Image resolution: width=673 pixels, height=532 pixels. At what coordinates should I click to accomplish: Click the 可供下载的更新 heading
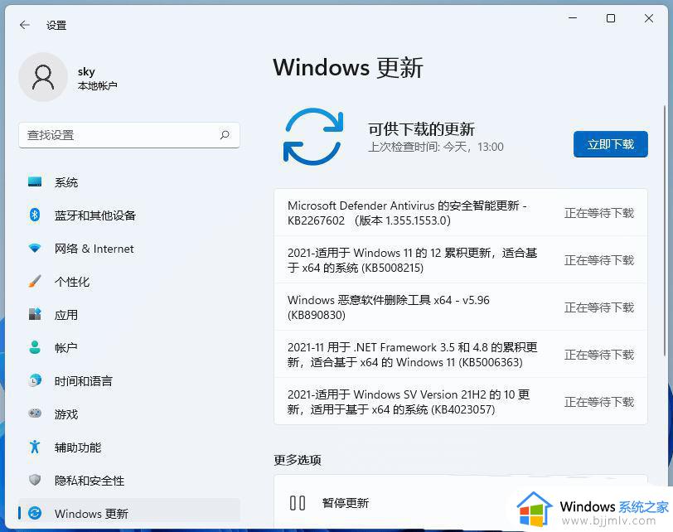click(x=422, y=129)
